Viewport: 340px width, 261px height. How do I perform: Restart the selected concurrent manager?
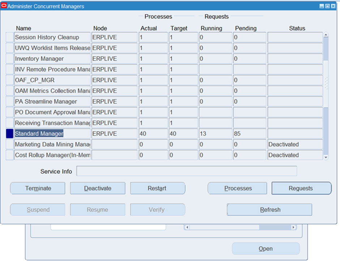click(157, 188)
